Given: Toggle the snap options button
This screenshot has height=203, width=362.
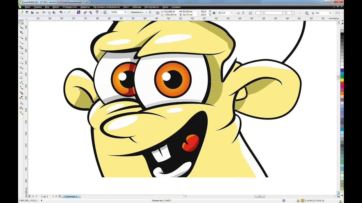Looking at the screenshot, I should click(150, 12).
